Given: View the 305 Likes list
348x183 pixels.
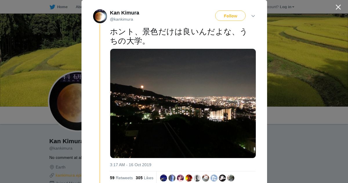Looking at the screenshot, I should click(x=144, y=178).
